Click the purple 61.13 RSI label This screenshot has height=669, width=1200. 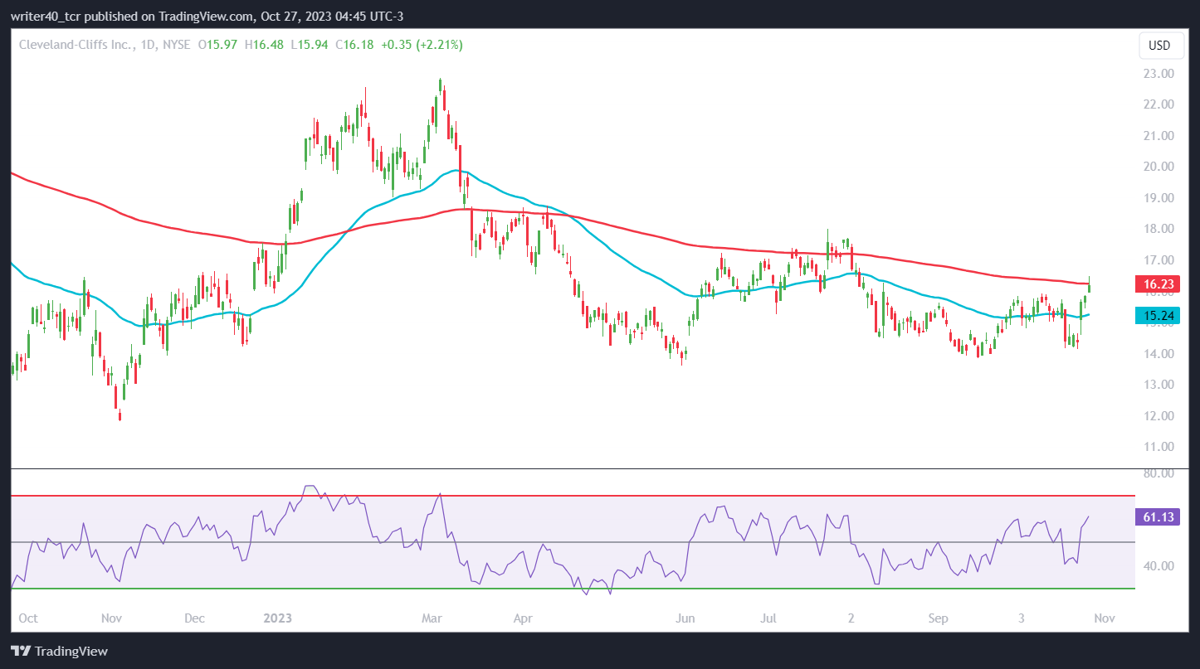(1157, 516)
